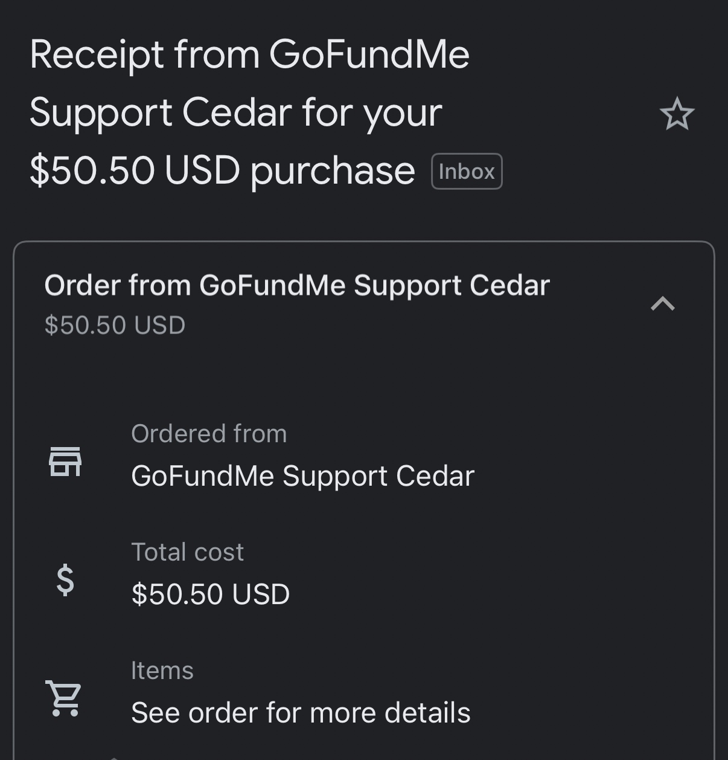Viewport: 728px width, 760px height.
Task: Open the Inbox label tag
Action: click(467, 172)
